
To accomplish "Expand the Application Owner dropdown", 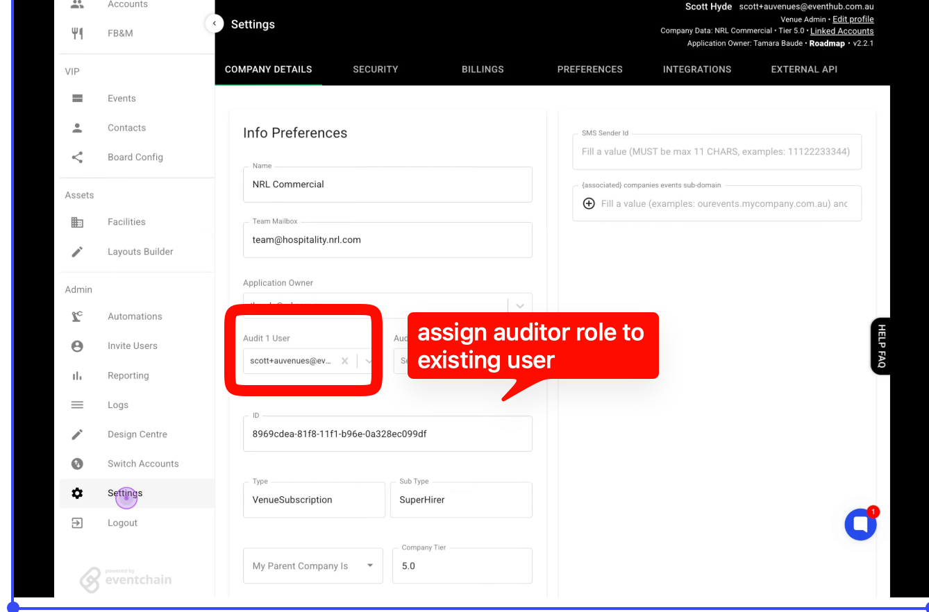I will (520, 305).
